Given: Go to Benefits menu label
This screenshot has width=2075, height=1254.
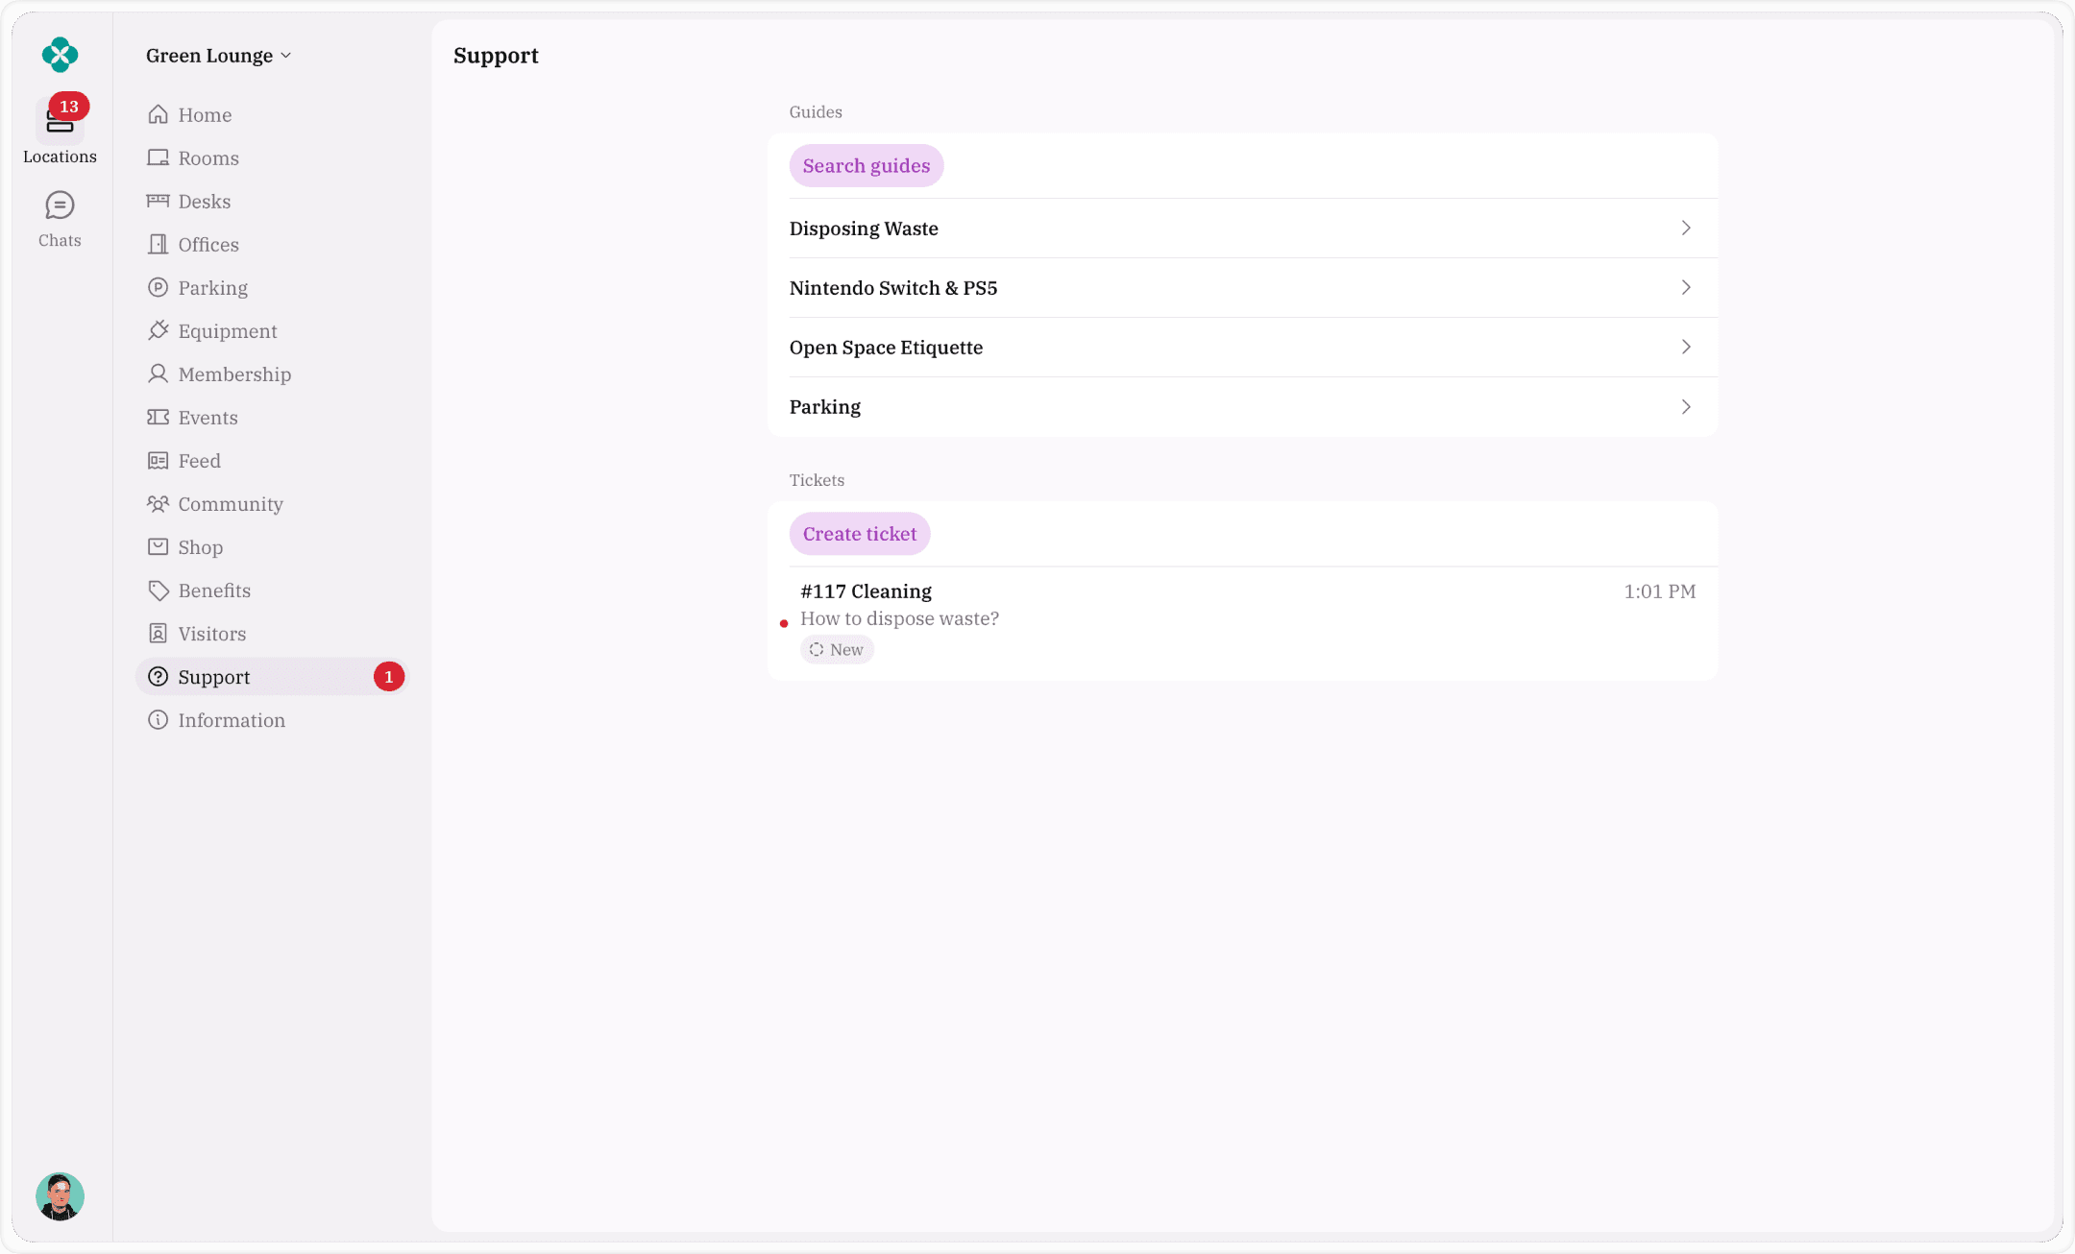Looking at the screenshot, I should click(x=214, y=591).
